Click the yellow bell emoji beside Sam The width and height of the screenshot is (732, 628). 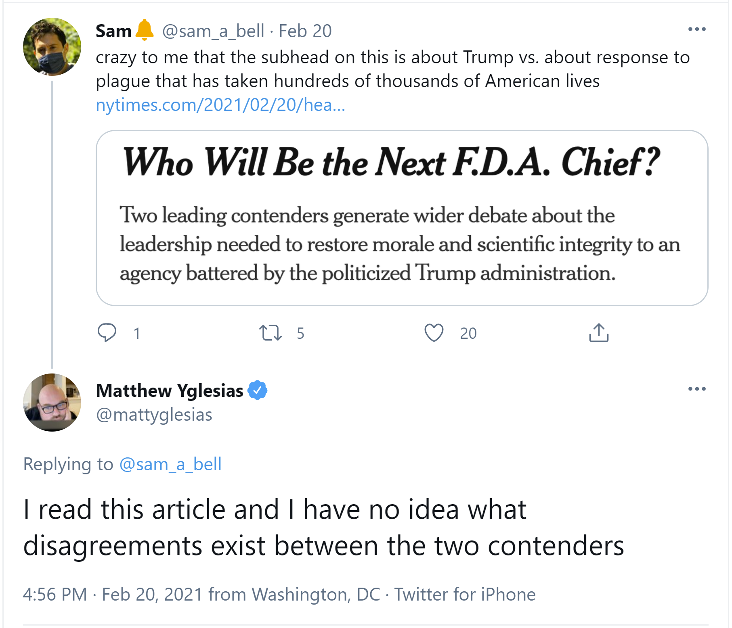[145, 30]
